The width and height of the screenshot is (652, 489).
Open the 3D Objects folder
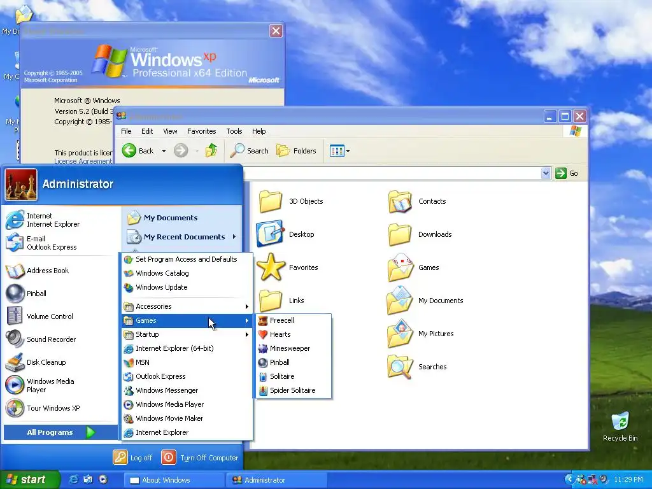(x=291, y=201)
